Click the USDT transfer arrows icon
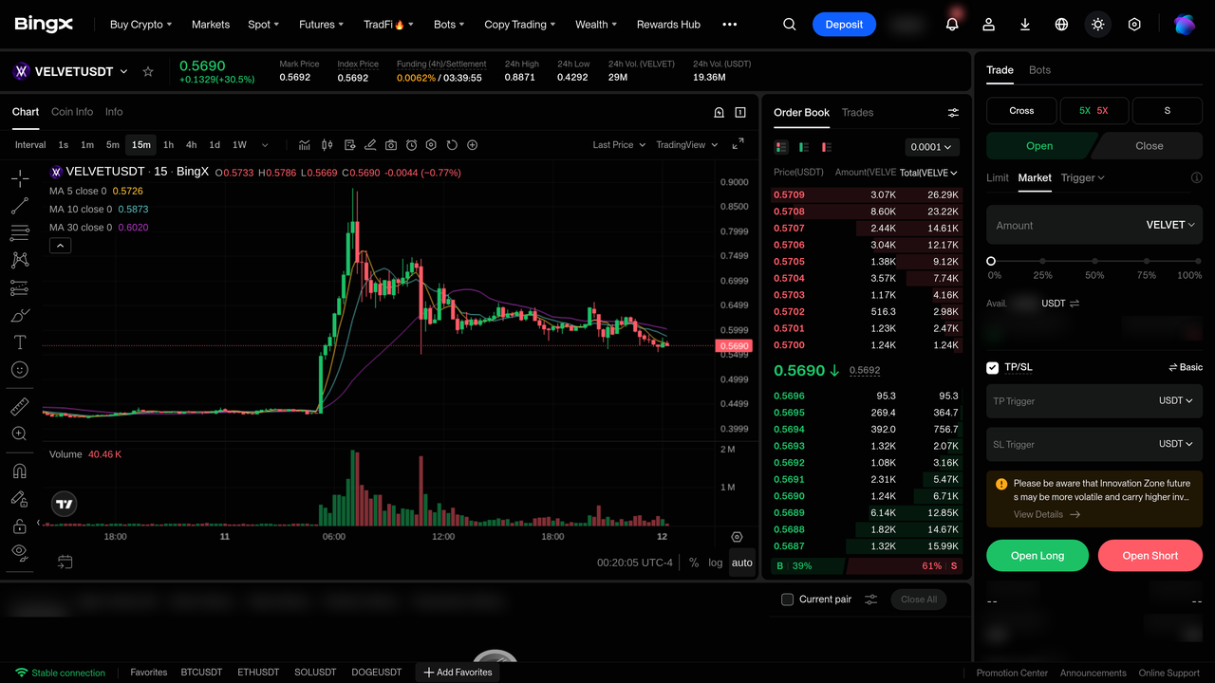 1075,304
